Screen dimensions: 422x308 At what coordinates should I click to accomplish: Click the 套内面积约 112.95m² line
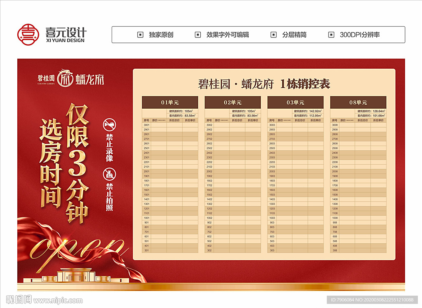tap(308, 116)
